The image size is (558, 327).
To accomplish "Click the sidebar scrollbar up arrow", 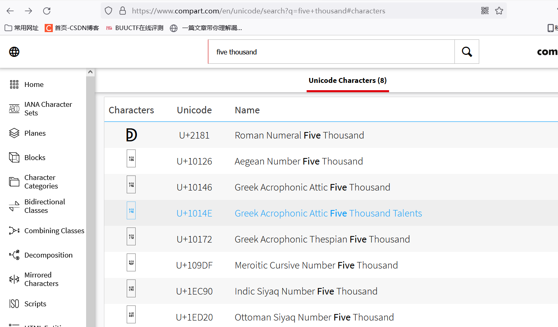I will coord(90,72).
